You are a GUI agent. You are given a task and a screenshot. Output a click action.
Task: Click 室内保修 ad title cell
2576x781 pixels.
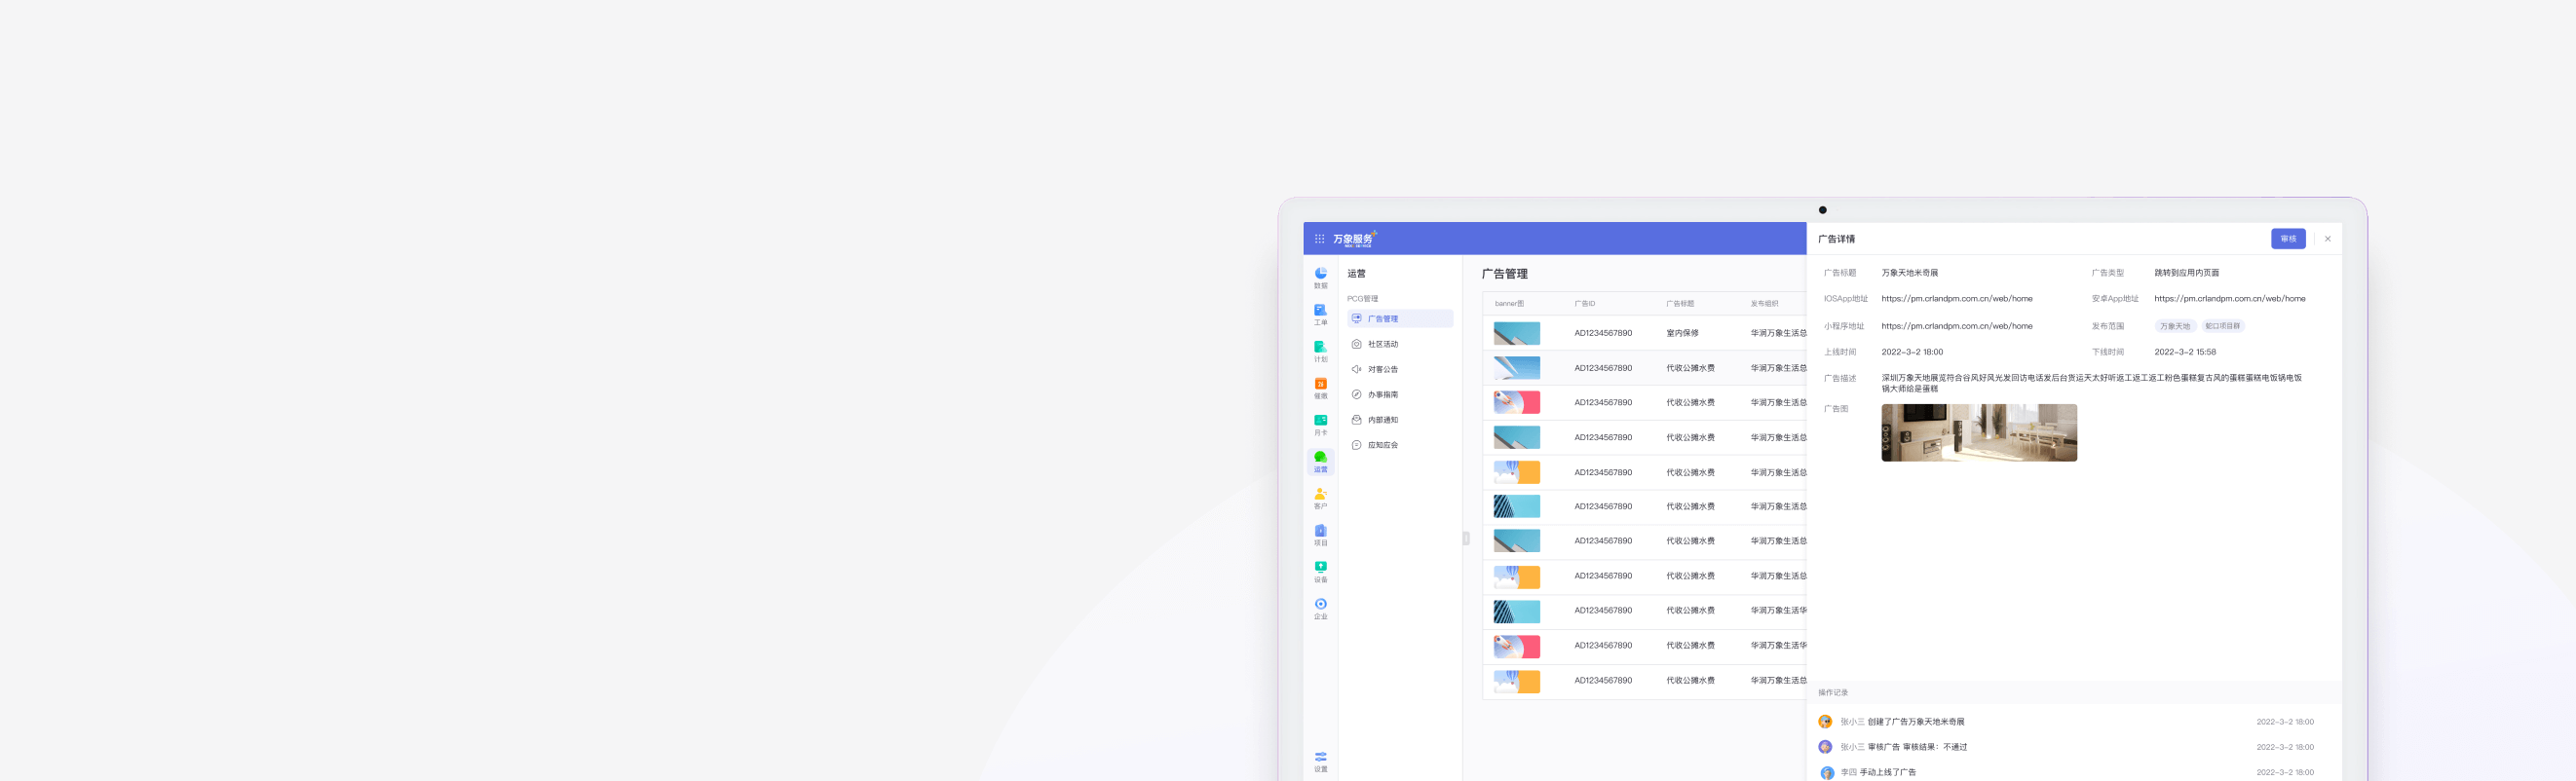tap(1682, 333)
